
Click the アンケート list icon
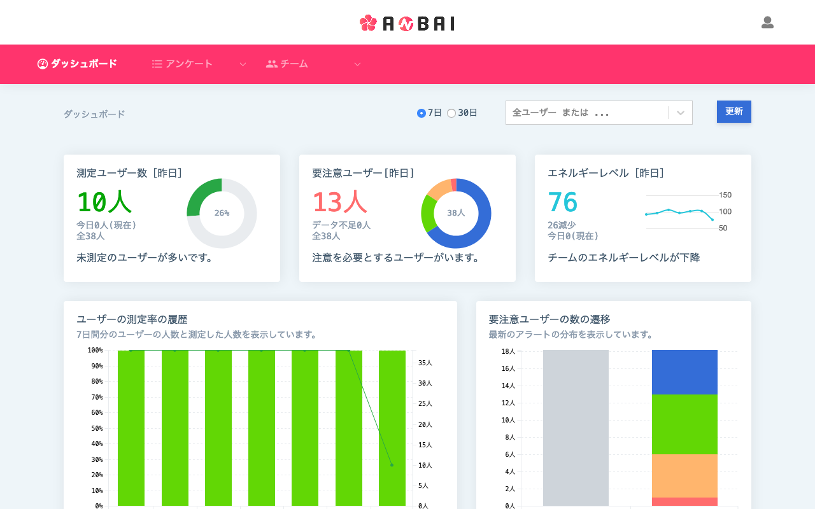(x=157, y=64)
